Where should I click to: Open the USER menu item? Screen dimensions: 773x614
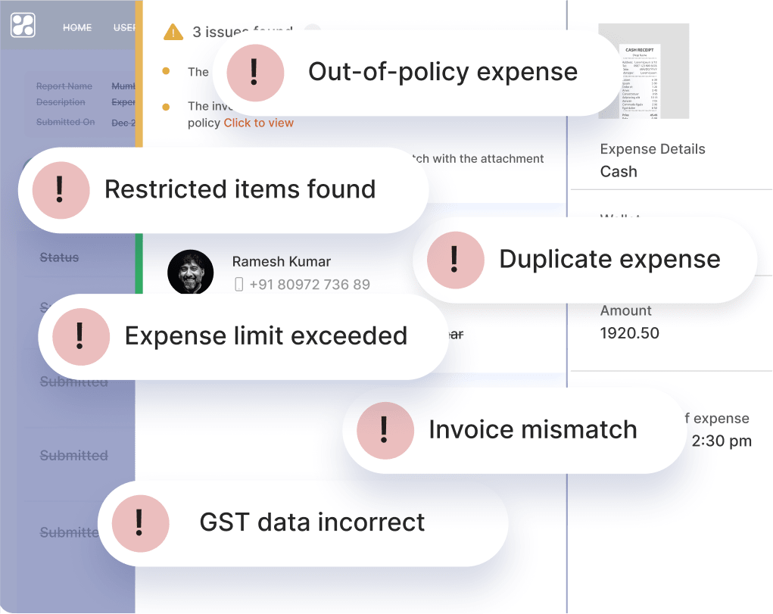click(x=123, y=27)
